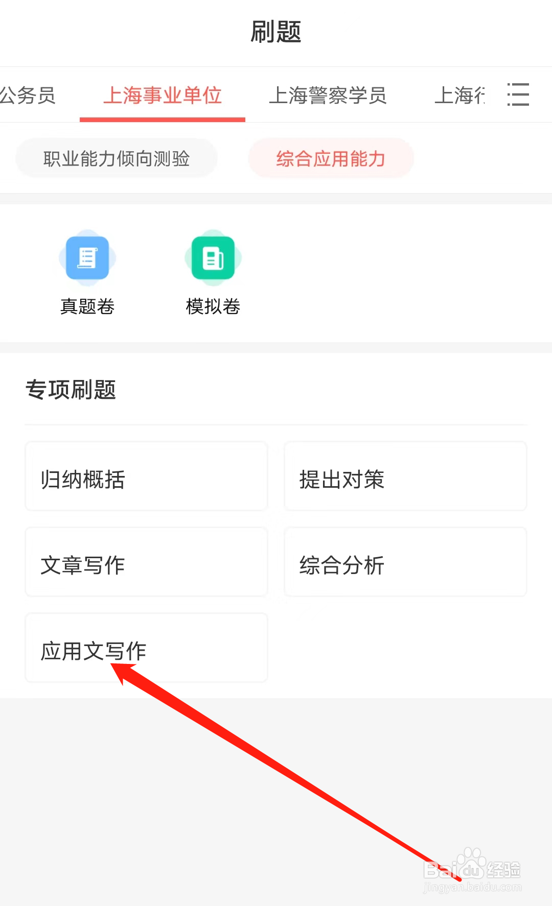The width and height of the screenshot is (552, 906).
Task: Tap the 模拟卷 label
Action: click(x=213, y=306)
